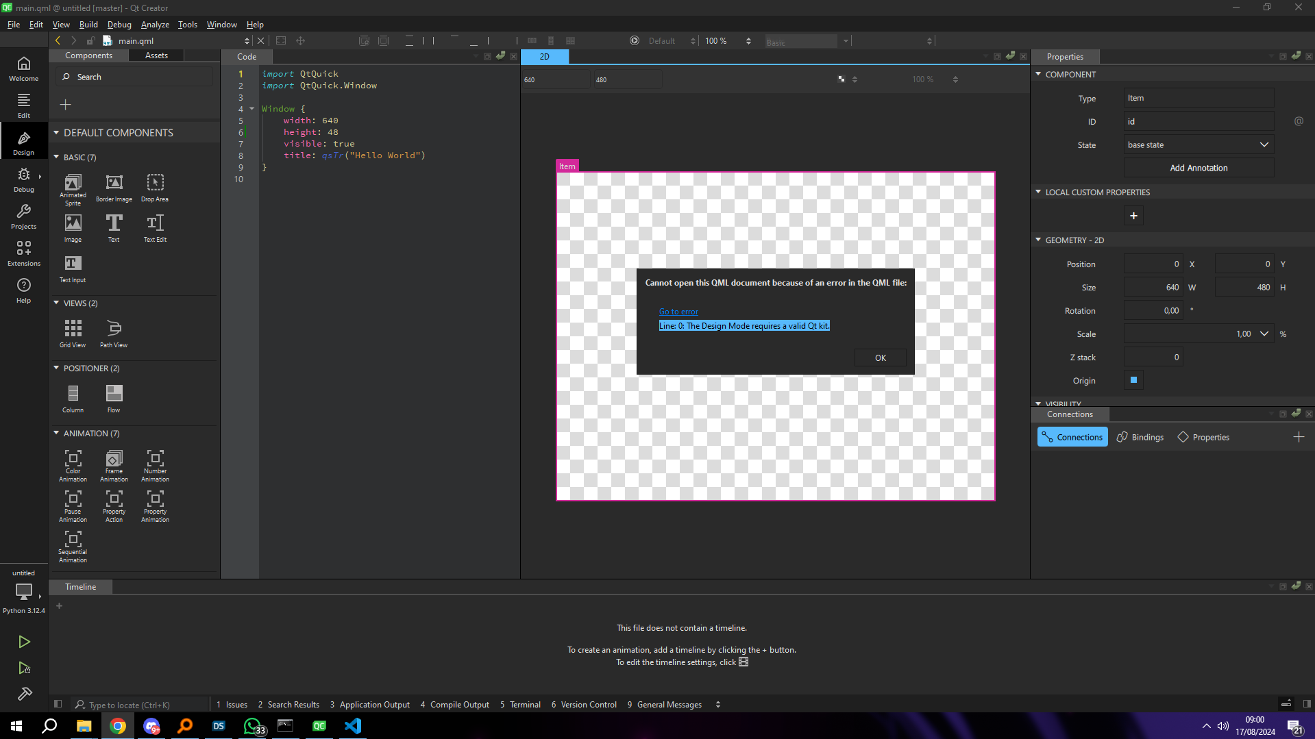The height and width of the screenshot is (739, 1315).
Task: Open Visual Studio Code from the taskbar
Action: pos(353,726)
